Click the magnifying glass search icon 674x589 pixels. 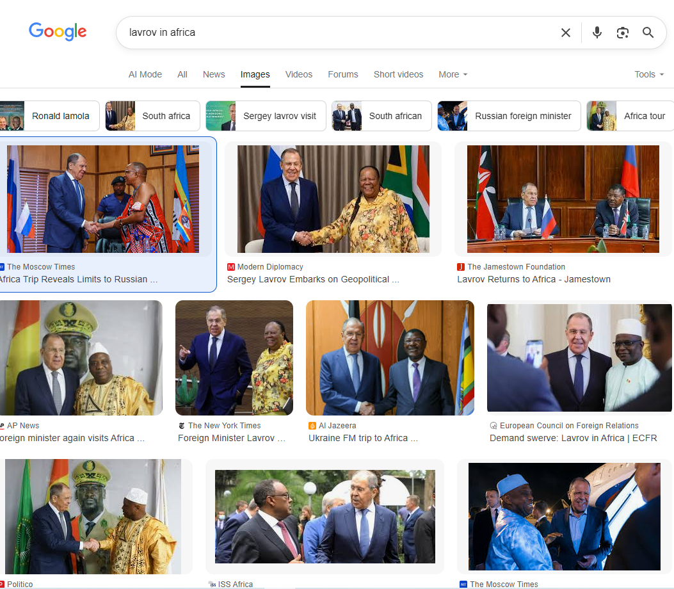click(648, 33)
